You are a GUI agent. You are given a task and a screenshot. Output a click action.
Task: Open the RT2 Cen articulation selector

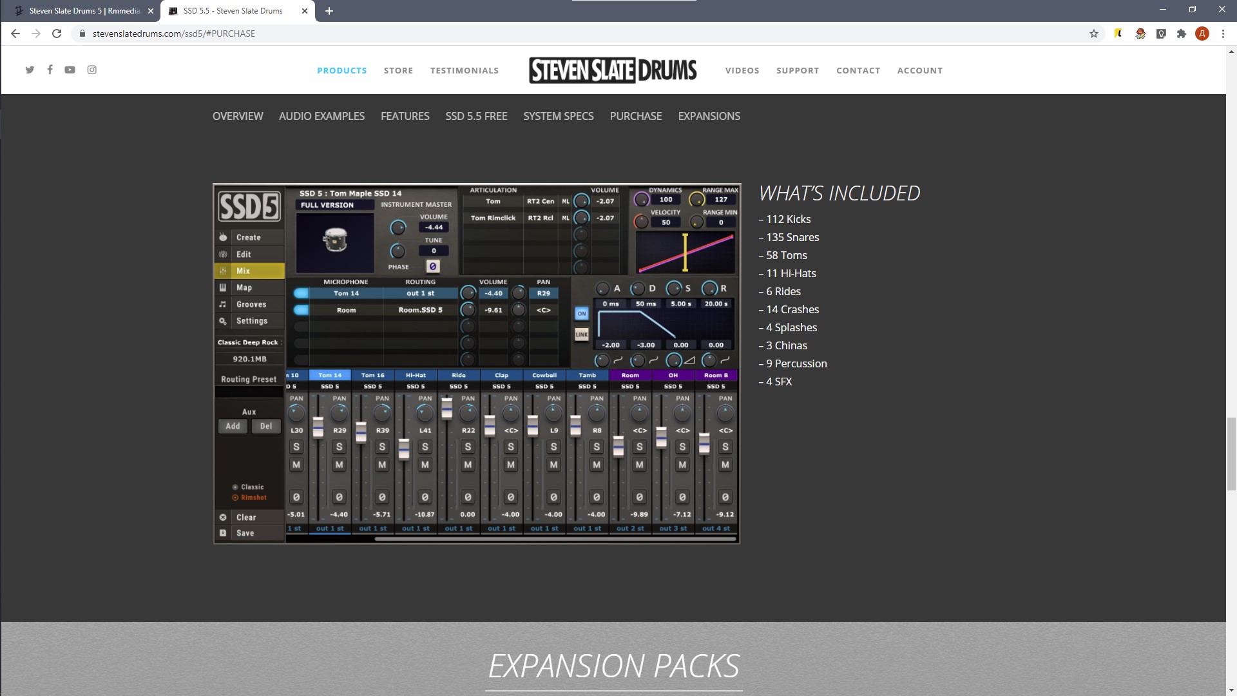click(541, 201)
